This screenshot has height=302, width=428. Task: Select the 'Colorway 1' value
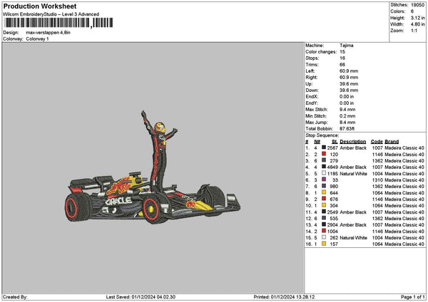(x=37, y=39)
